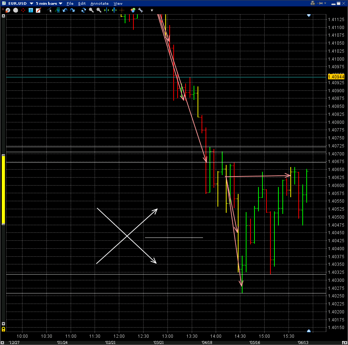348x345 pixels.
Task: Select the red crosshair target tool
Action: [x=23, y=10]
